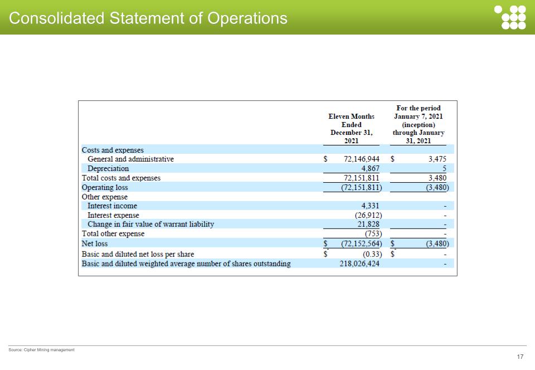Select the 'Net loss' row label
535x370 pixels.
click(95, 244)
